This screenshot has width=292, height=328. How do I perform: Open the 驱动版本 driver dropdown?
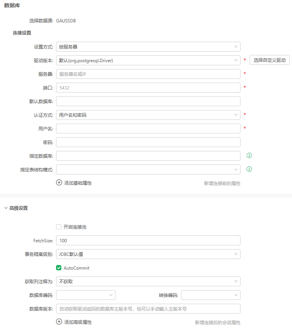click(148, 60)
